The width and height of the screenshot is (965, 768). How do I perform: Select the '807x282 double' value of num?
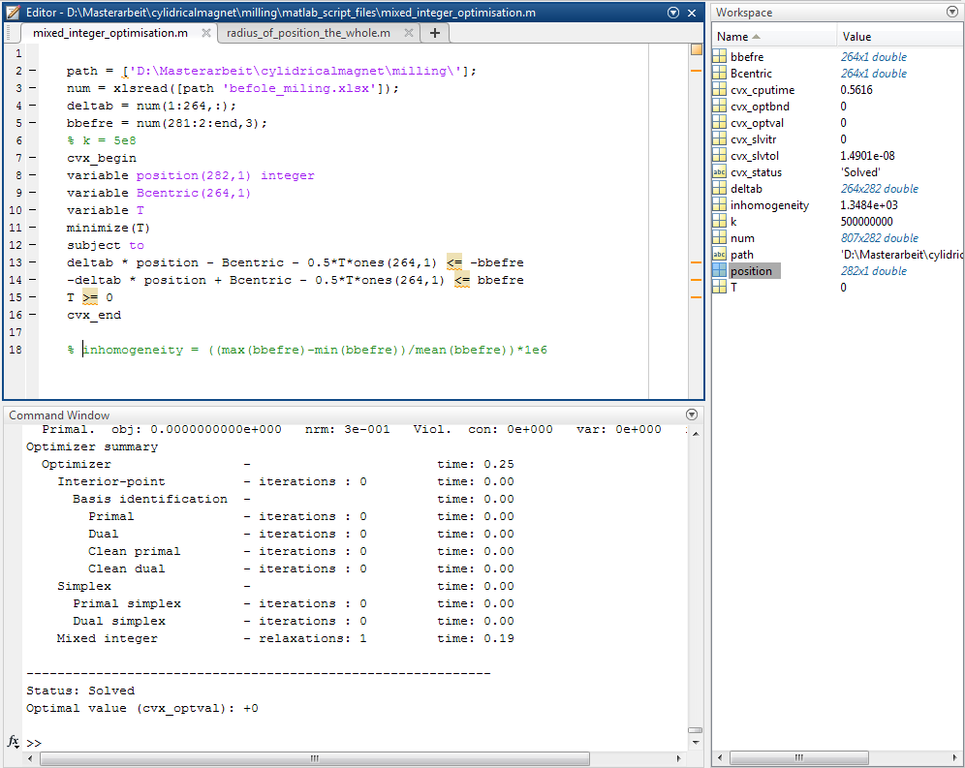(x=880, y=238)
